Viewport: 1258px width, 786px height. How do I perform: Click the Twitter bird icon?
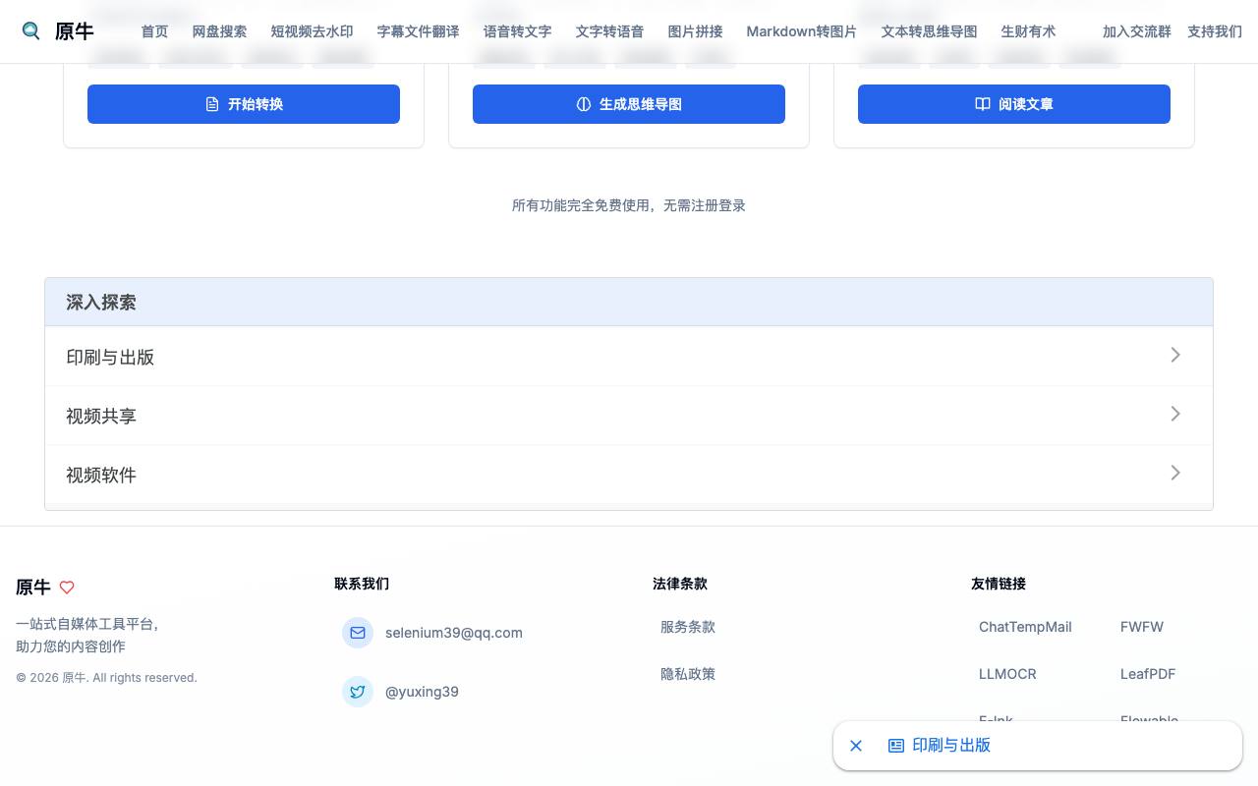(x=358, y=692)
